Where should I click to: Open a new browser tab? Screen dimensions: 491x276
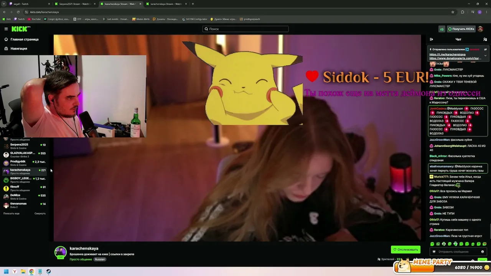point(193,4)
